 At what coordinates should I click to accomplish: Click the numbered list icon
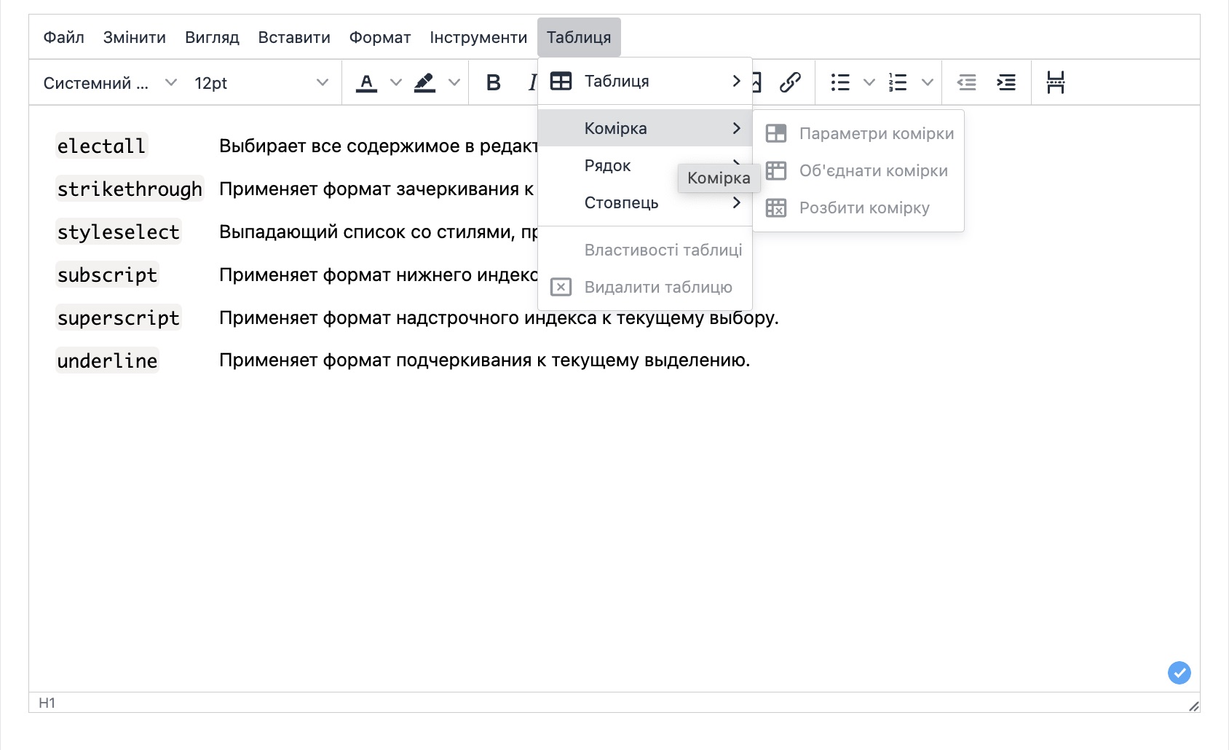point(898,83)
